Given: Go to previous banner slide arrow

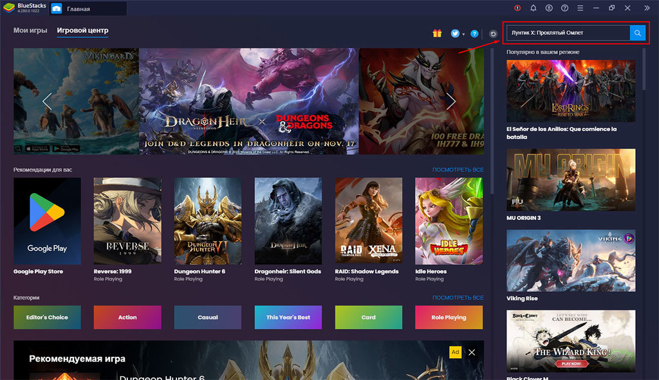Looking at the screenshot, I should (46, 101).
